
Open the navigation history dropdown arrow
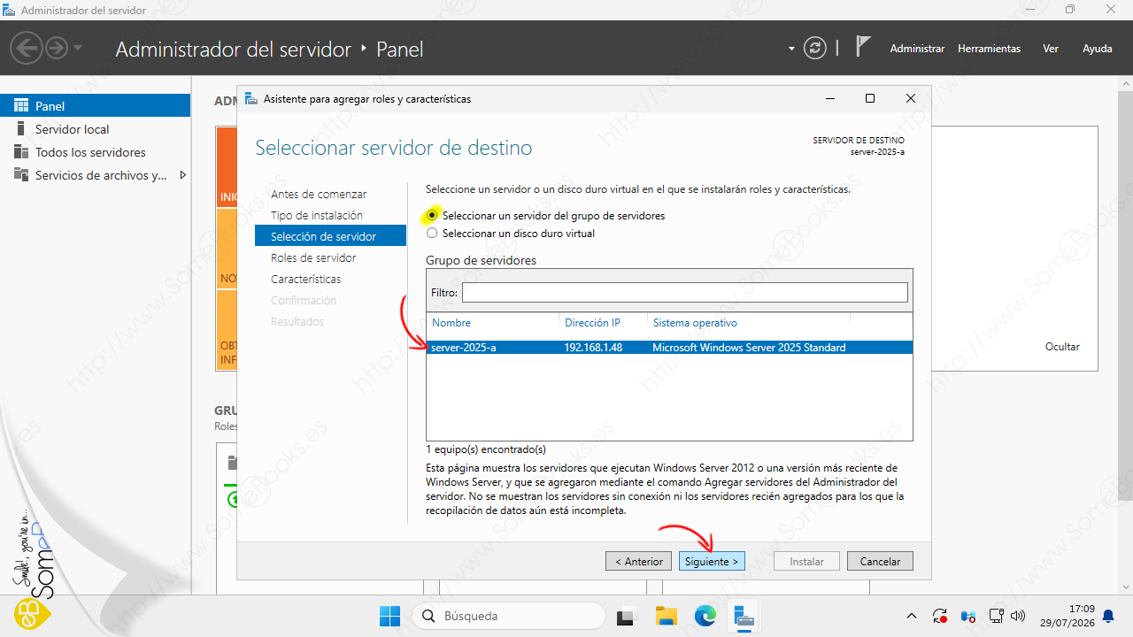click(77, 48)
